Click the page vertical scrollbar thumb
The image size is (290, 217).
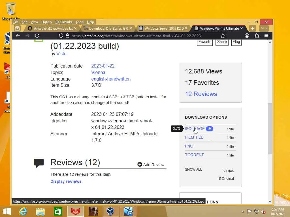[270, 129]
